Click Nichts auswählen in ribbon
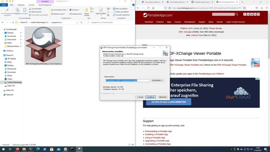The height and width of the screenshot is (152, 270). pyautogui.click(x=121, y=12)
